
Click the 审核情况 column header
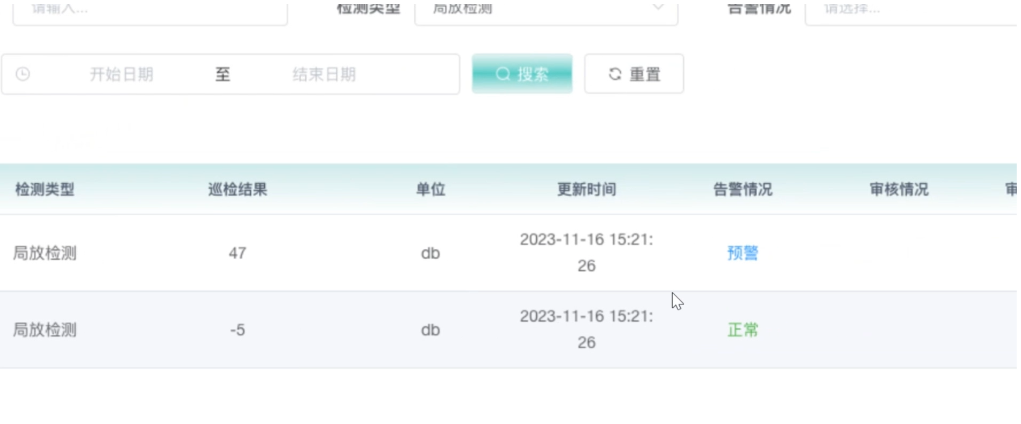pos(899,189)
